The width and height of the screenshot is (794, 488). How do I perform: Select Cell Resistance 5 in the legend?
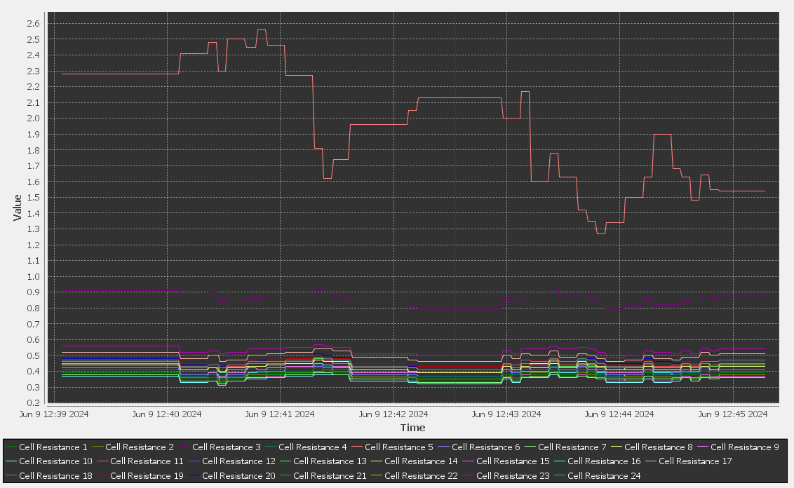398,447
